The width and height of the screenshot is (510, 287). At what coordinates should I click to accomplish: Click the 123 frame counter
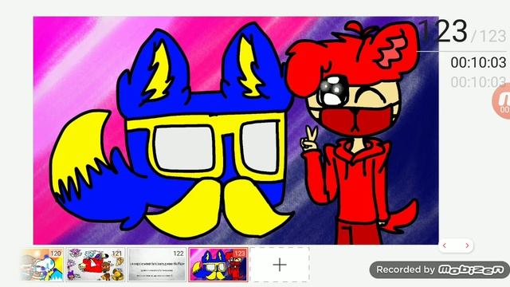point(442,31)
